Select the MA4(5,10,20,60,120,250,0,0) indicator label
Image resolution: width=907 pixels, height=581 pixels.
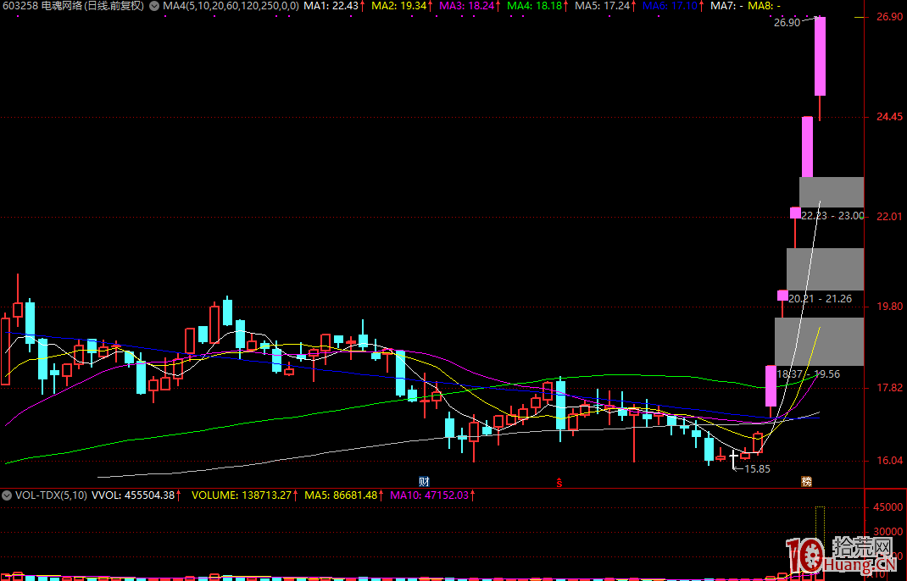coord(231,6)
